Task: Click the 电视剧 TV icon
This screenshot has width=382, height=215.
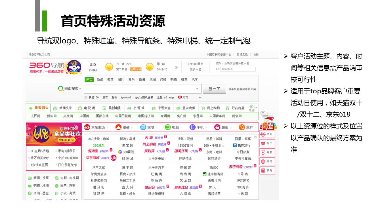Action: point(79,108)
